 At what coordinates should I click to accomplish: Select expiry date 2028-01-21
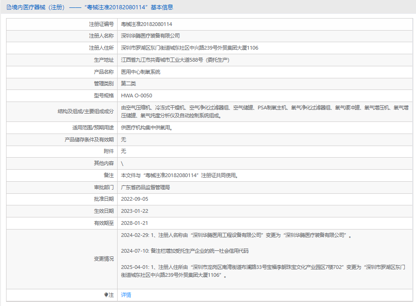(134, 223)
